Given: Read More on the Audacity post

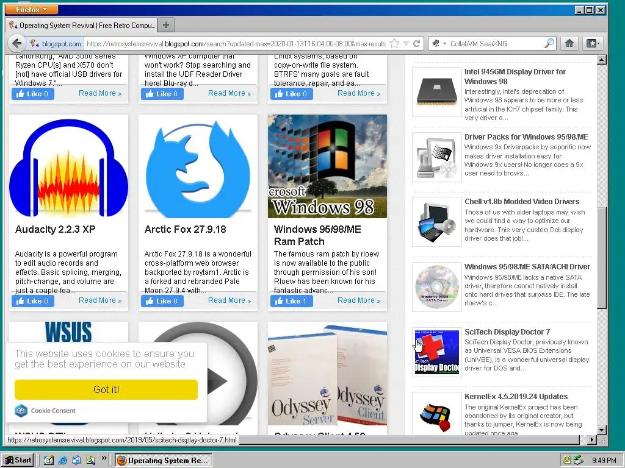Looking at the screenshot, I should coord(100,300).
